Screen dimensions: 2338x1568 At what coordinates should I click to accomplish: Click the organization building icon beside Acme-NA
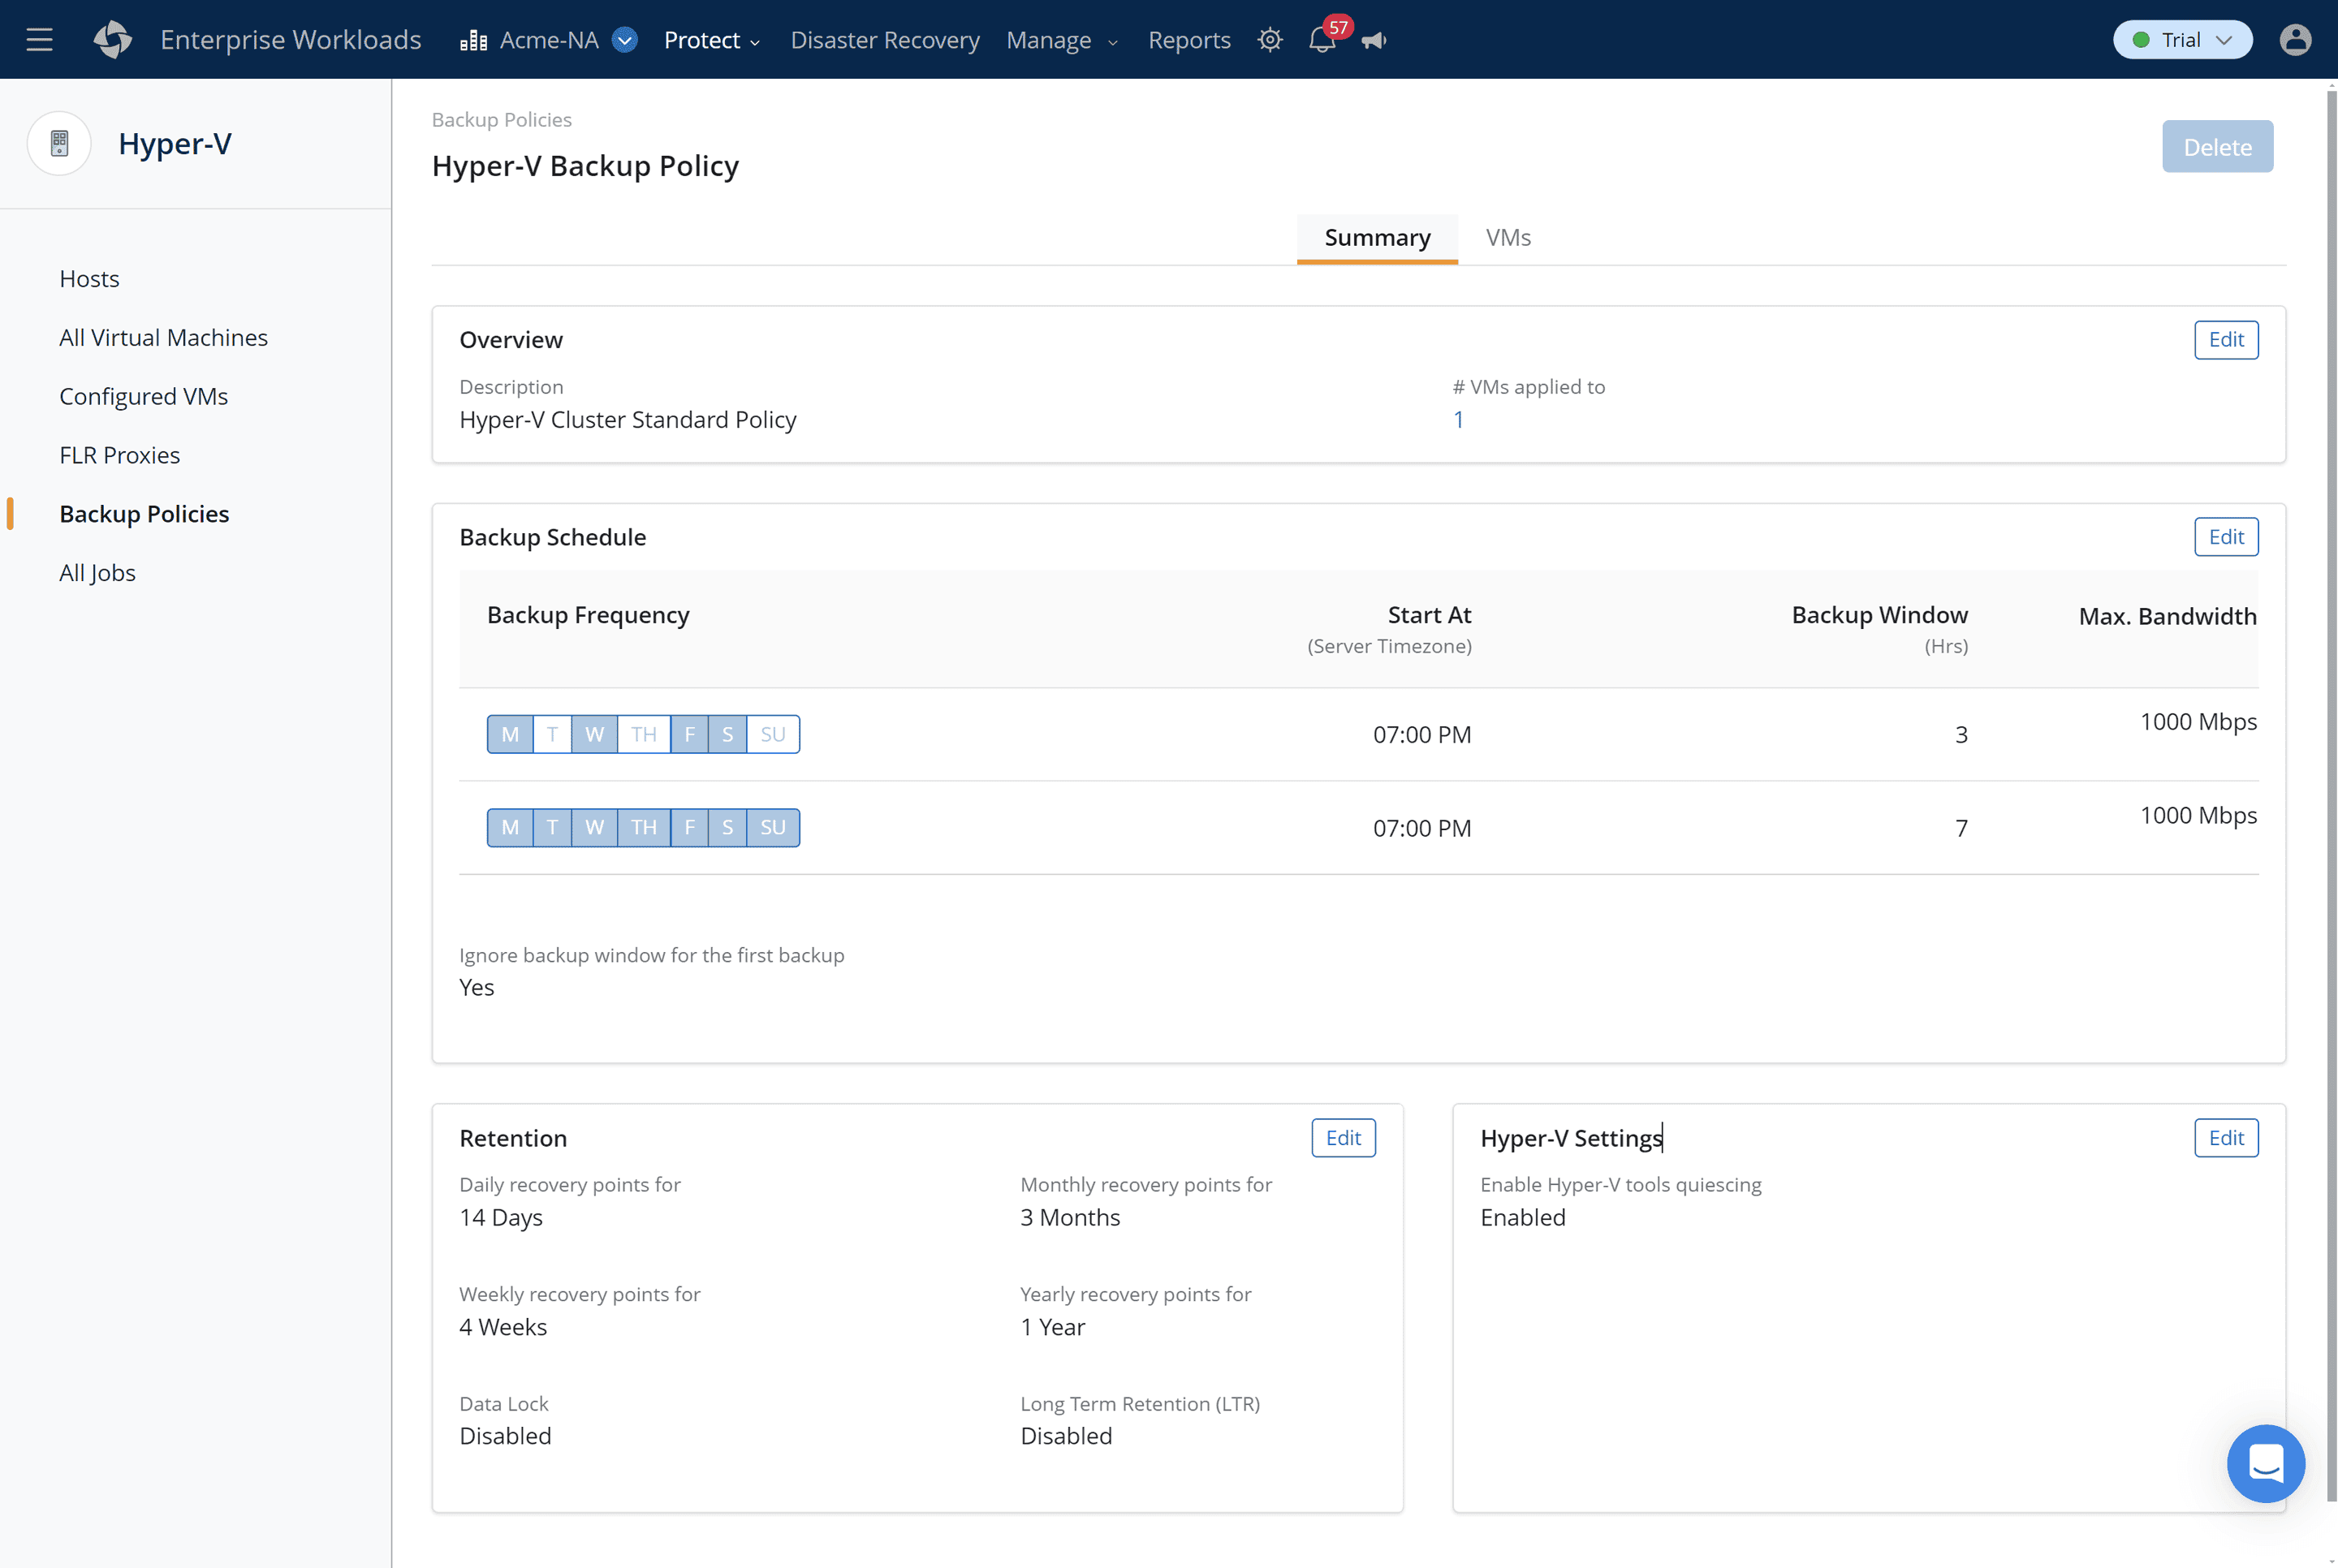click(x=473, y=40)
